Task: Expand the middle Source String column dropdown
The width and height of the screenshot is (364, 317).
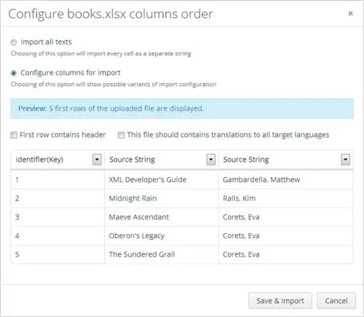Action: (211, 160)
